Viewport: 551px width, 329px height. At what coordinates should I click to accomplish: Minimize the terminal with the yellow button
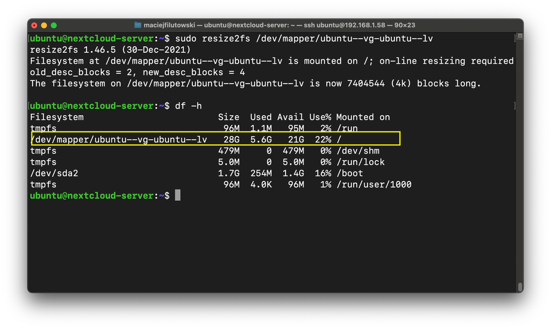[x=44, y=25]
